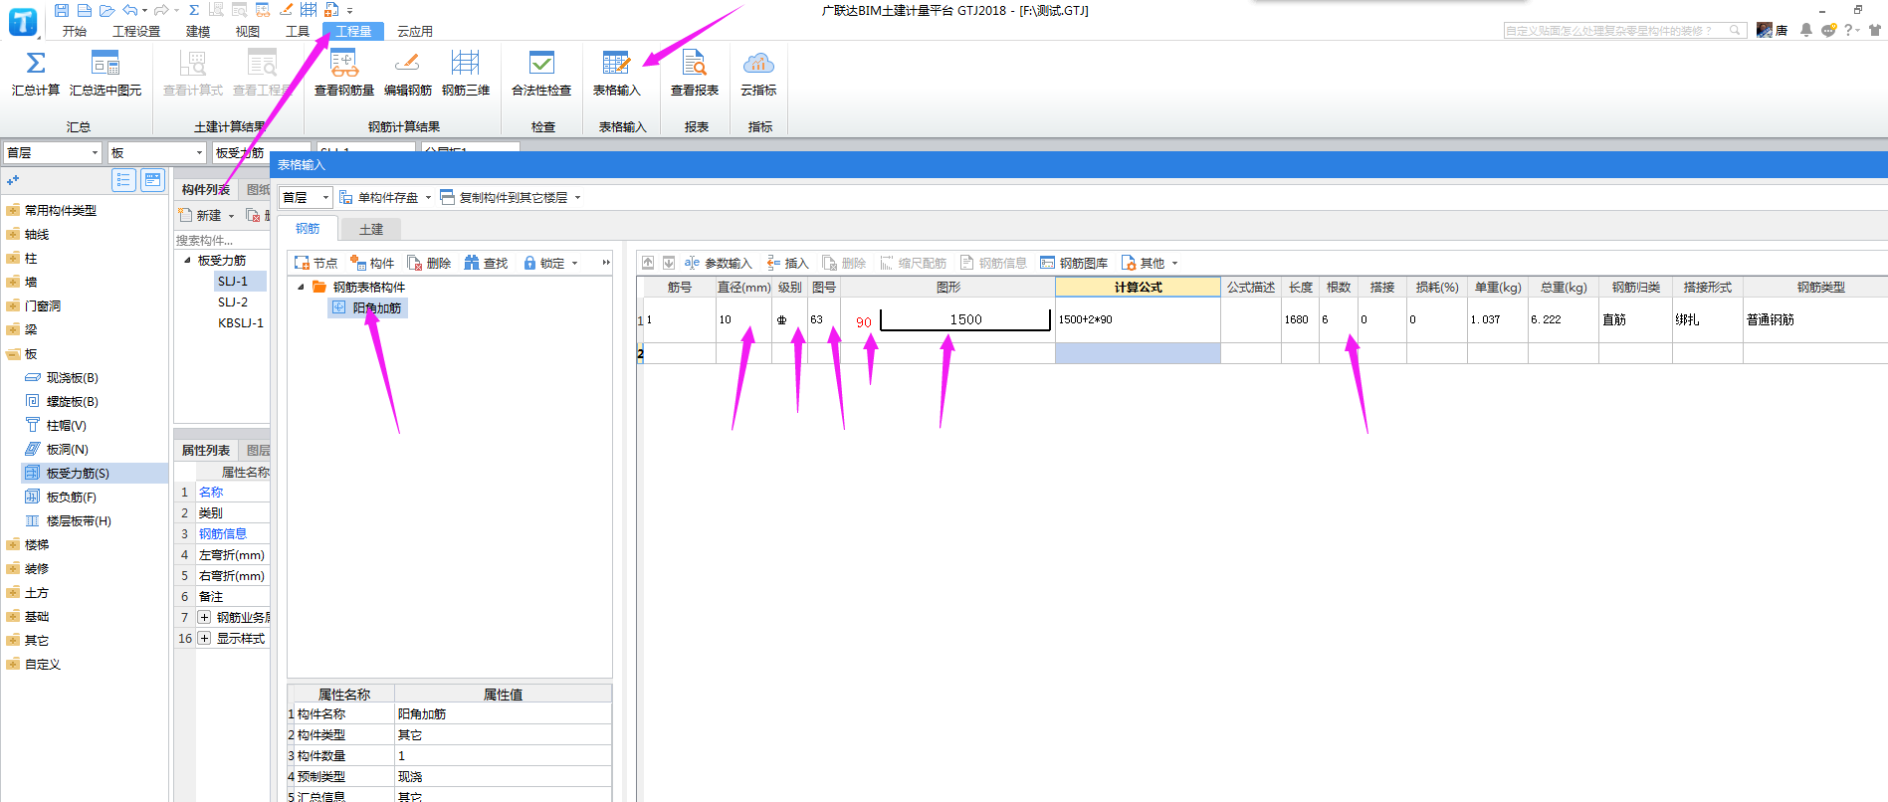Click the 钢筋信息 property link
This screenshot has height=802, width=1888.
coord(223,533)
